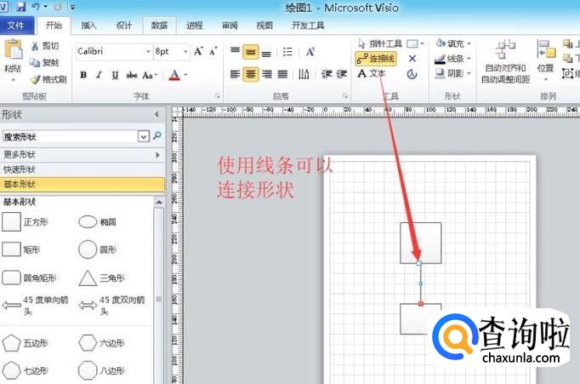The height and width of the screenshot is (384, 580).
Task: Switch to the Home (开始) tab
Action: click(x=54, y=26)
